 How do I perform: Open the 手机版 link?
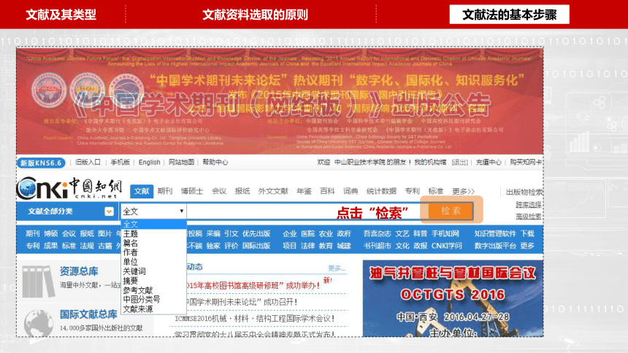pyautogui.click(x=120, y=162)
